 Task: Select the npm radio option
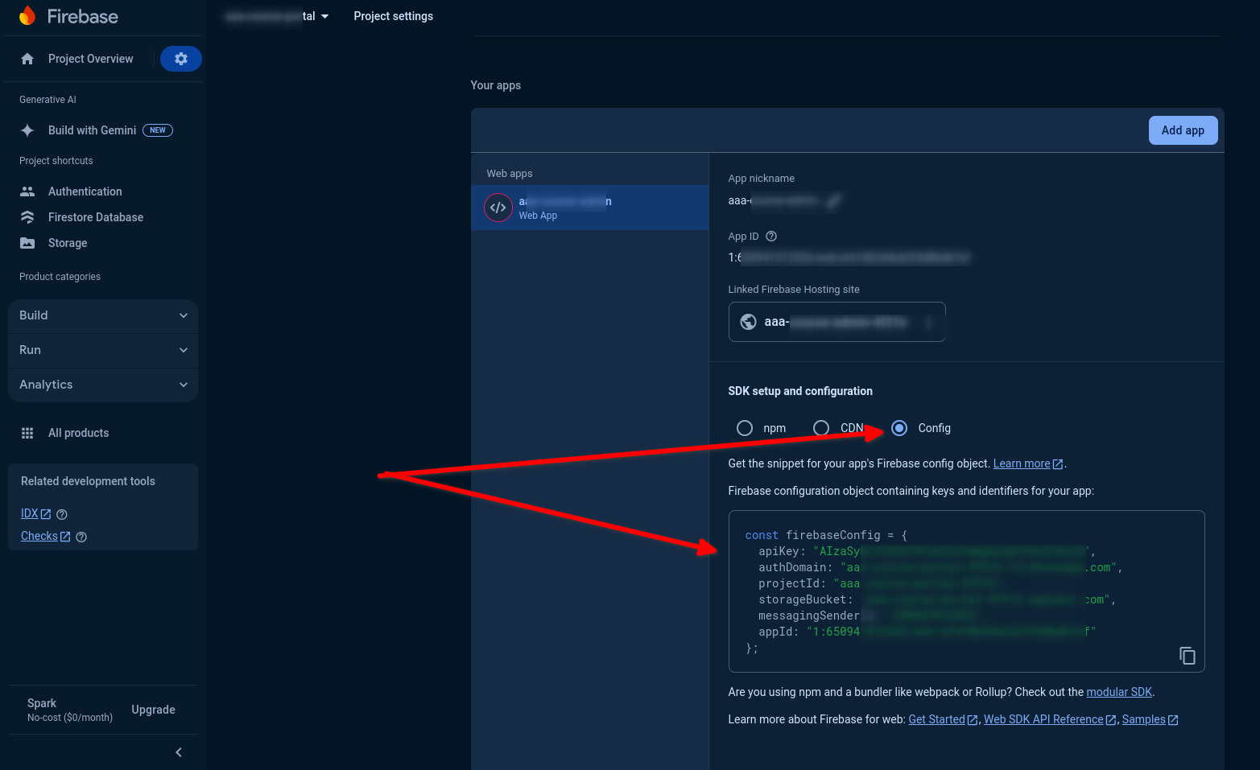pyautogui.click(x=745, y=428)
